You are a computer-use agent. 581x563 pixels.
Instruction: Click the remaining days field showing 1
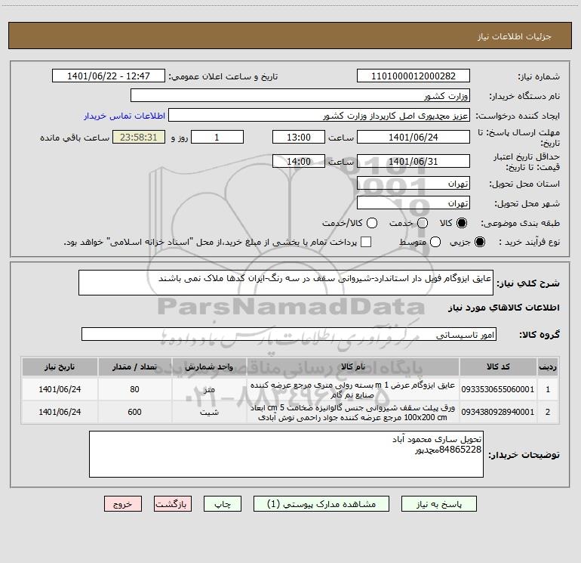click(217, 137)
